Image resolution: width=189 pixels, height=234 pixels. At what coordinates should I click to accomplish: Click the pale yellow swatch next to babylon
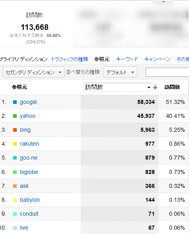pos(15,200)
